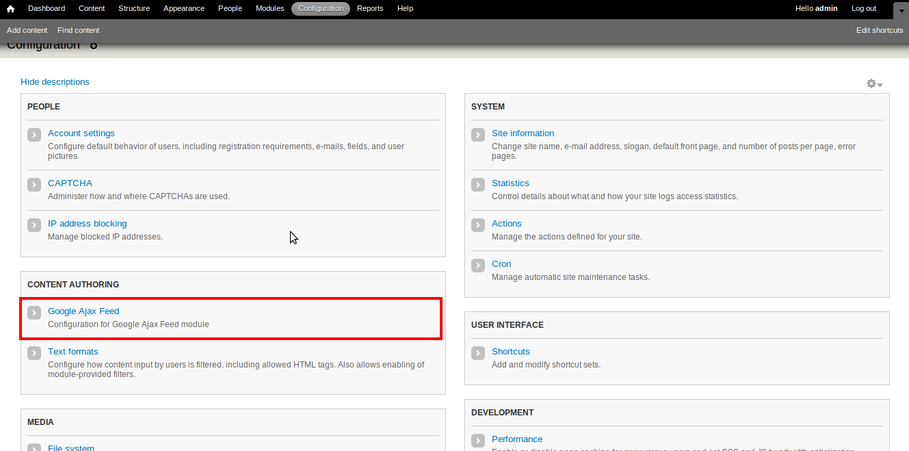Image resolution: width=909 pixels, height=451 pixels.
Task: Open the CAPTCHA configuration link
Action: pos(70,183)
